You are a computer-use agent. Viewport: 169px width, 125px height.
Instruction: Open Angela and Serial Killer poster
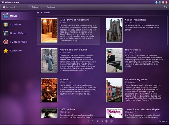point(49,60)
